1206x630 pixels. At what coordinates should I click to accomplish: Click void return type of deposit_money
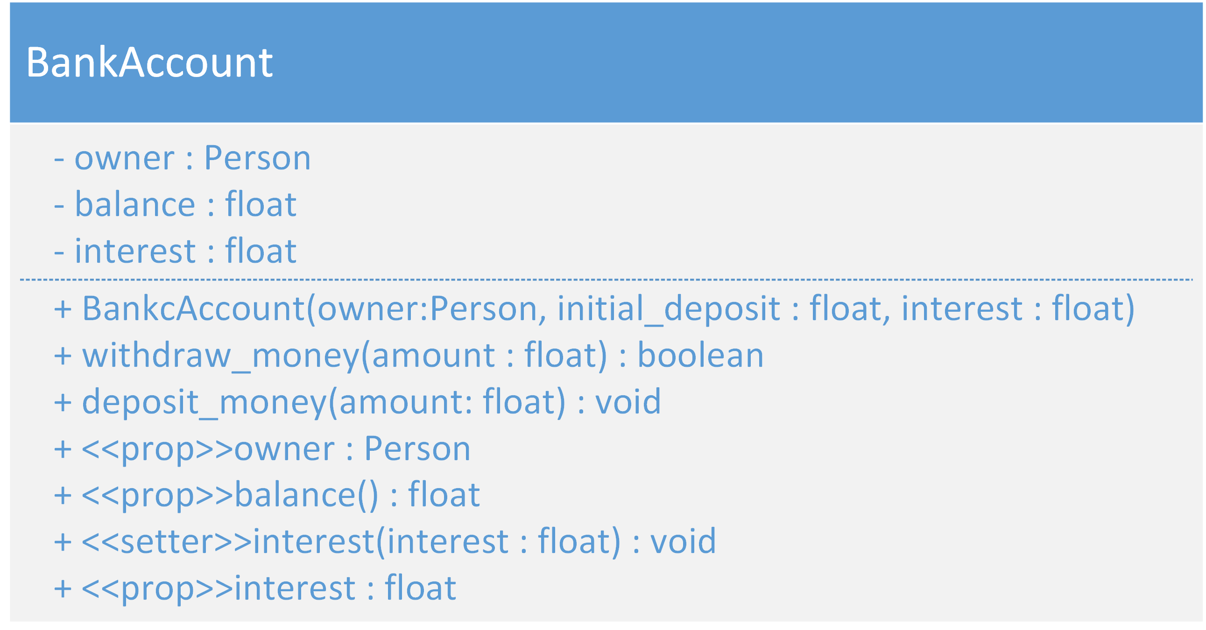pos(628,402)
